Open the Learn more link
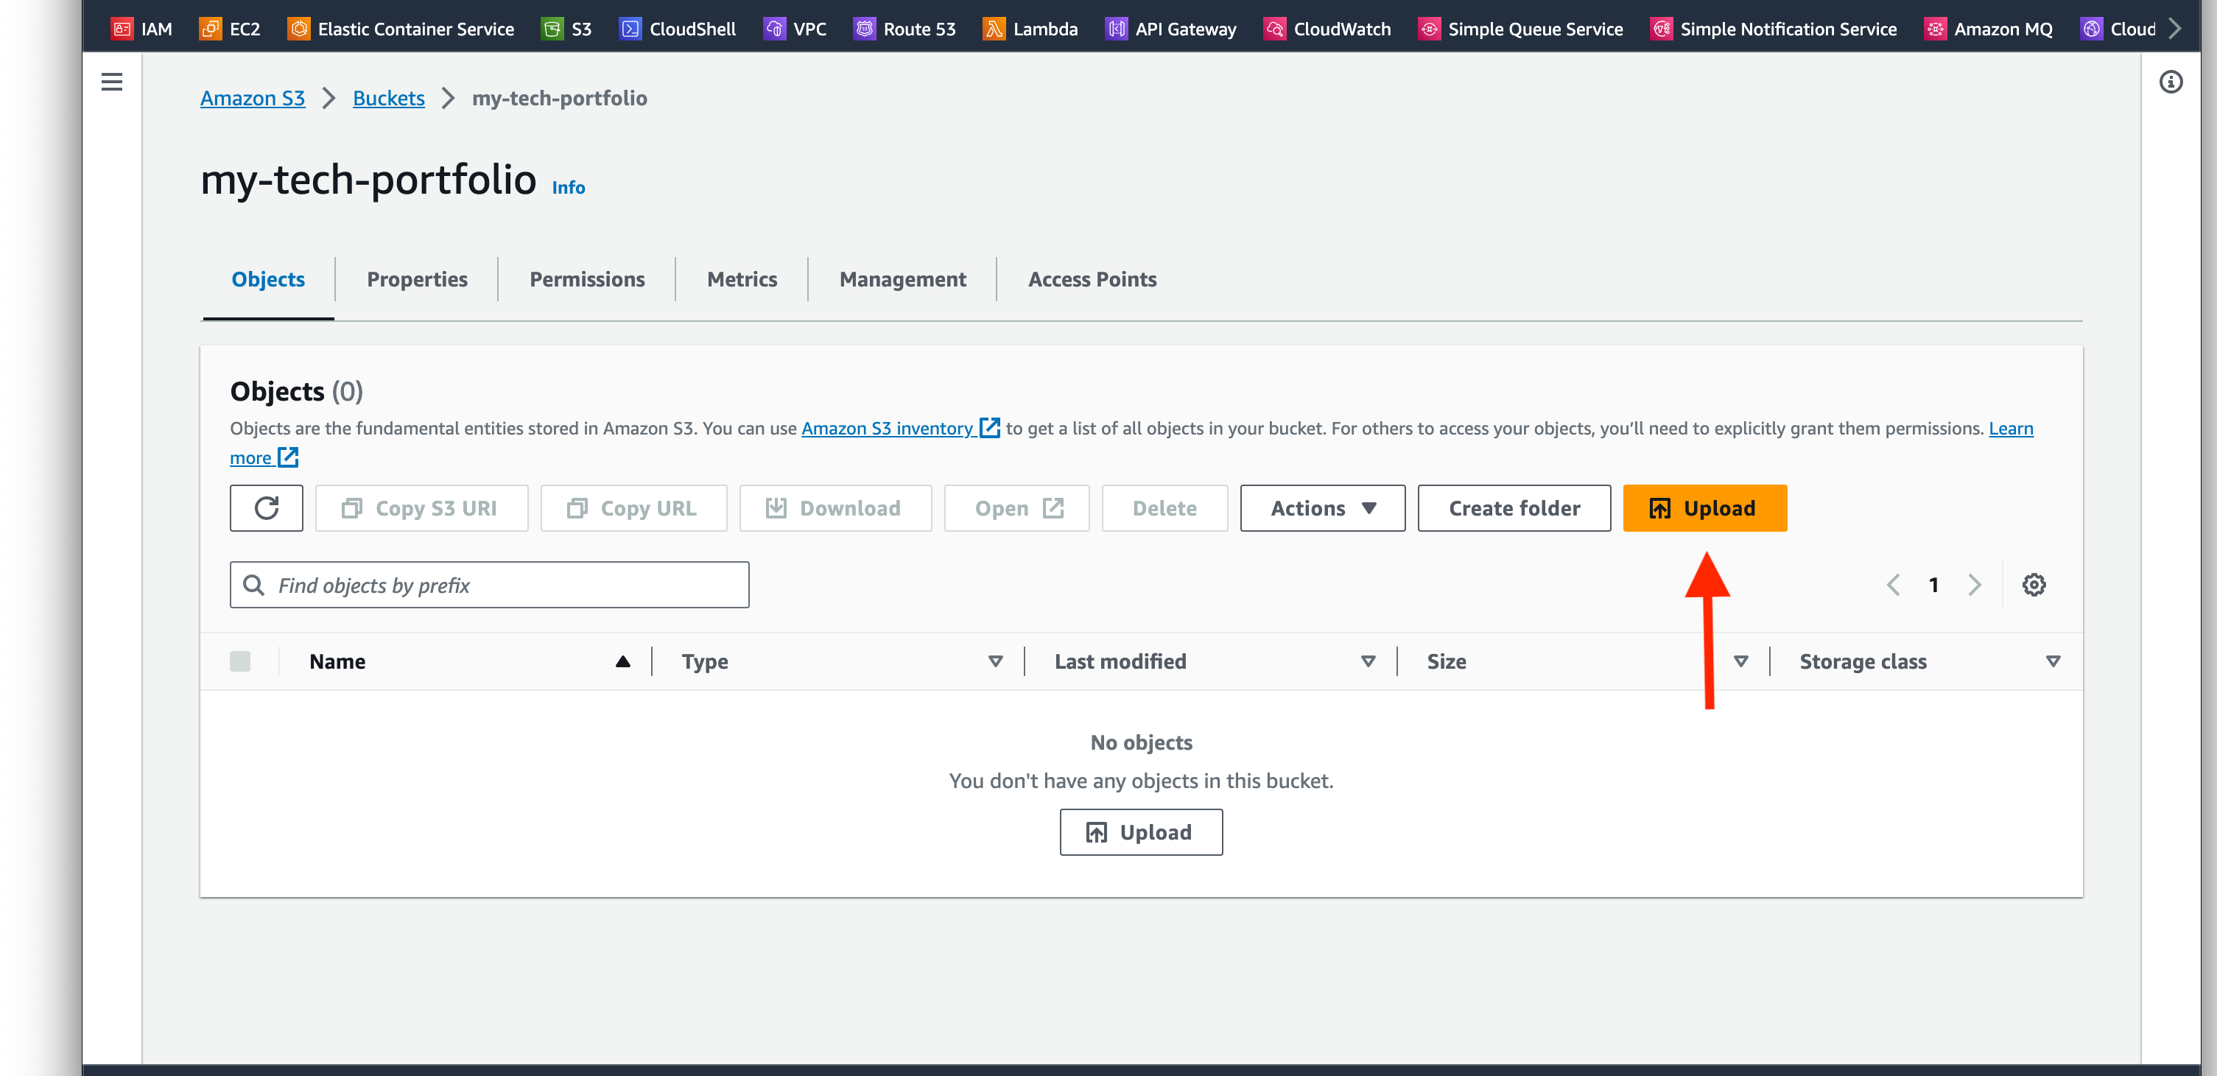The height and width of the screenshot is (1076, 2217). click(x=2011, y=428)
